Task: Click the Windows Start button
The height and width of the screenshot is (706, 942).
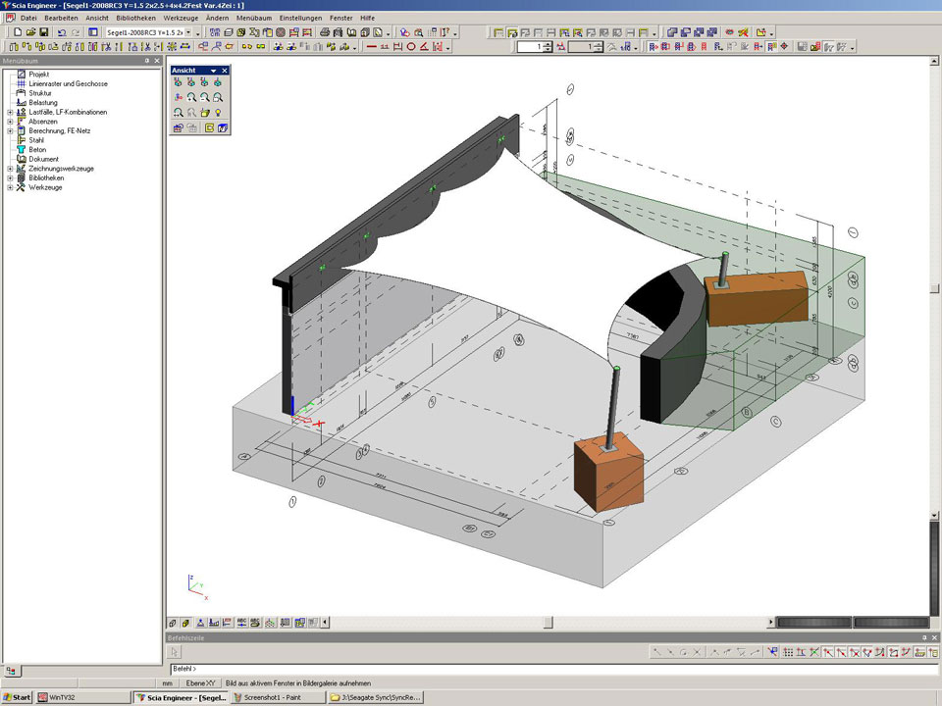Action: (x=18, y=697)
